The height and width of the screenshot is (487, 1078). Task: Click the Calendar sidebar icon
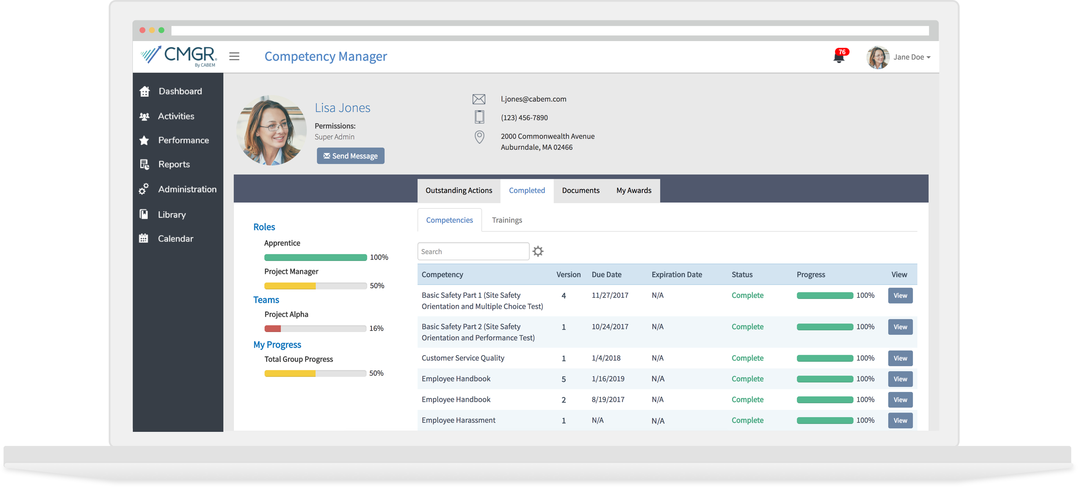coord(143,239)
